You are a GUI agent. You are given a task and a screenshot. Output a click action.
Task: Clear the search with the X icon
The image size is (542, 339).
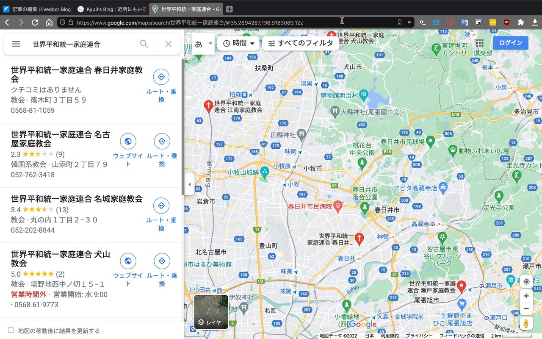pyautogui.click(x=168, y=44)
